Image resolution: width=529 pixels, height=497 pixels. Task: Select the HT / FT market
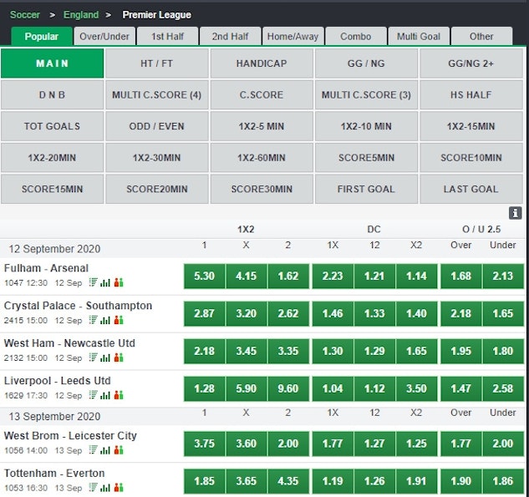coord(157,63)
